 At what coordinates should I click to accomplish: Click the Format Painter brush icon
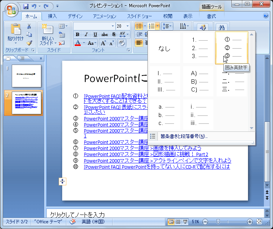pyautogui.click(x=29, y=43)
